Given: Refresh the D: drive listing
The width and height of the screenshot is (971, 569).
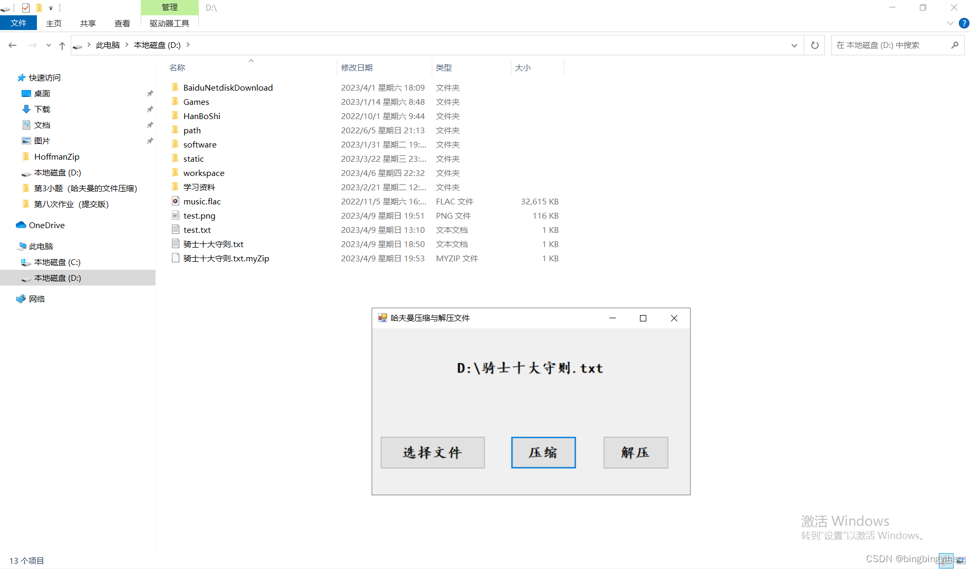Looking at the screenshot, I should (815, 45).
